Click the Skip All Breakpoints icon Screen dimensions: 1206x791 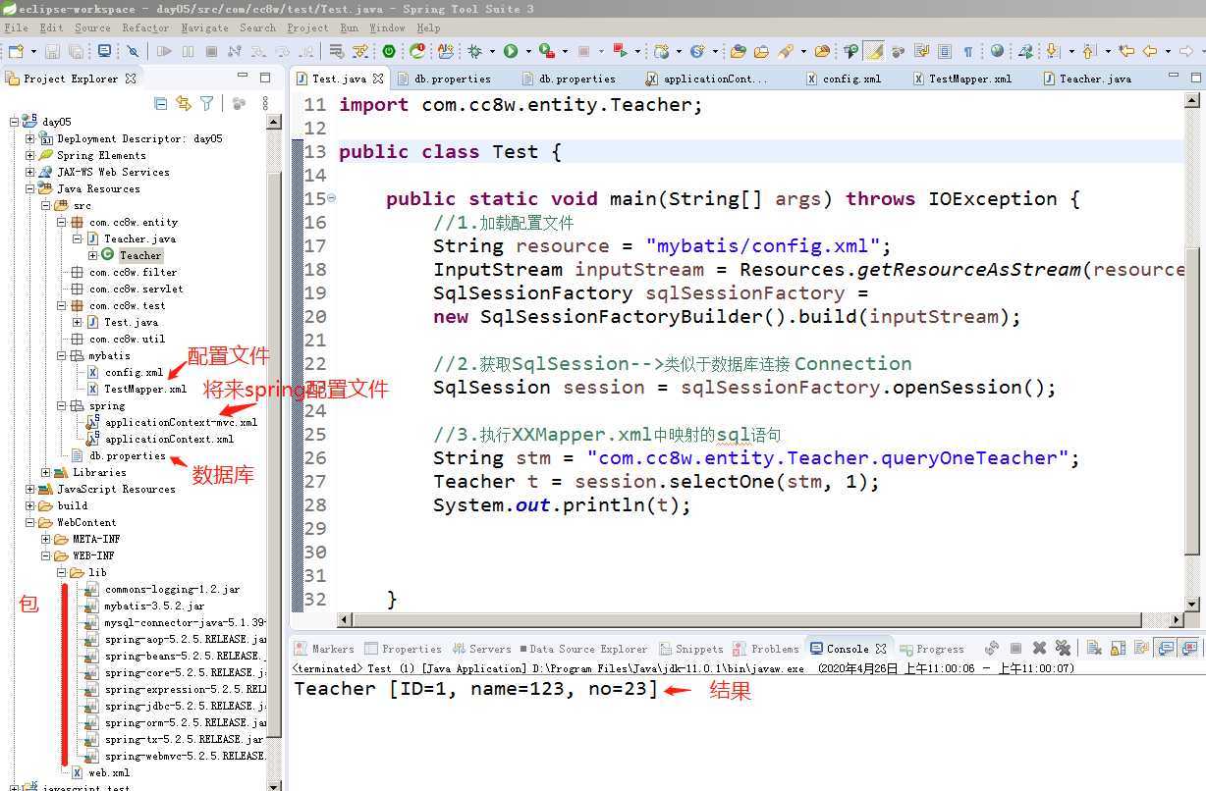133,50
